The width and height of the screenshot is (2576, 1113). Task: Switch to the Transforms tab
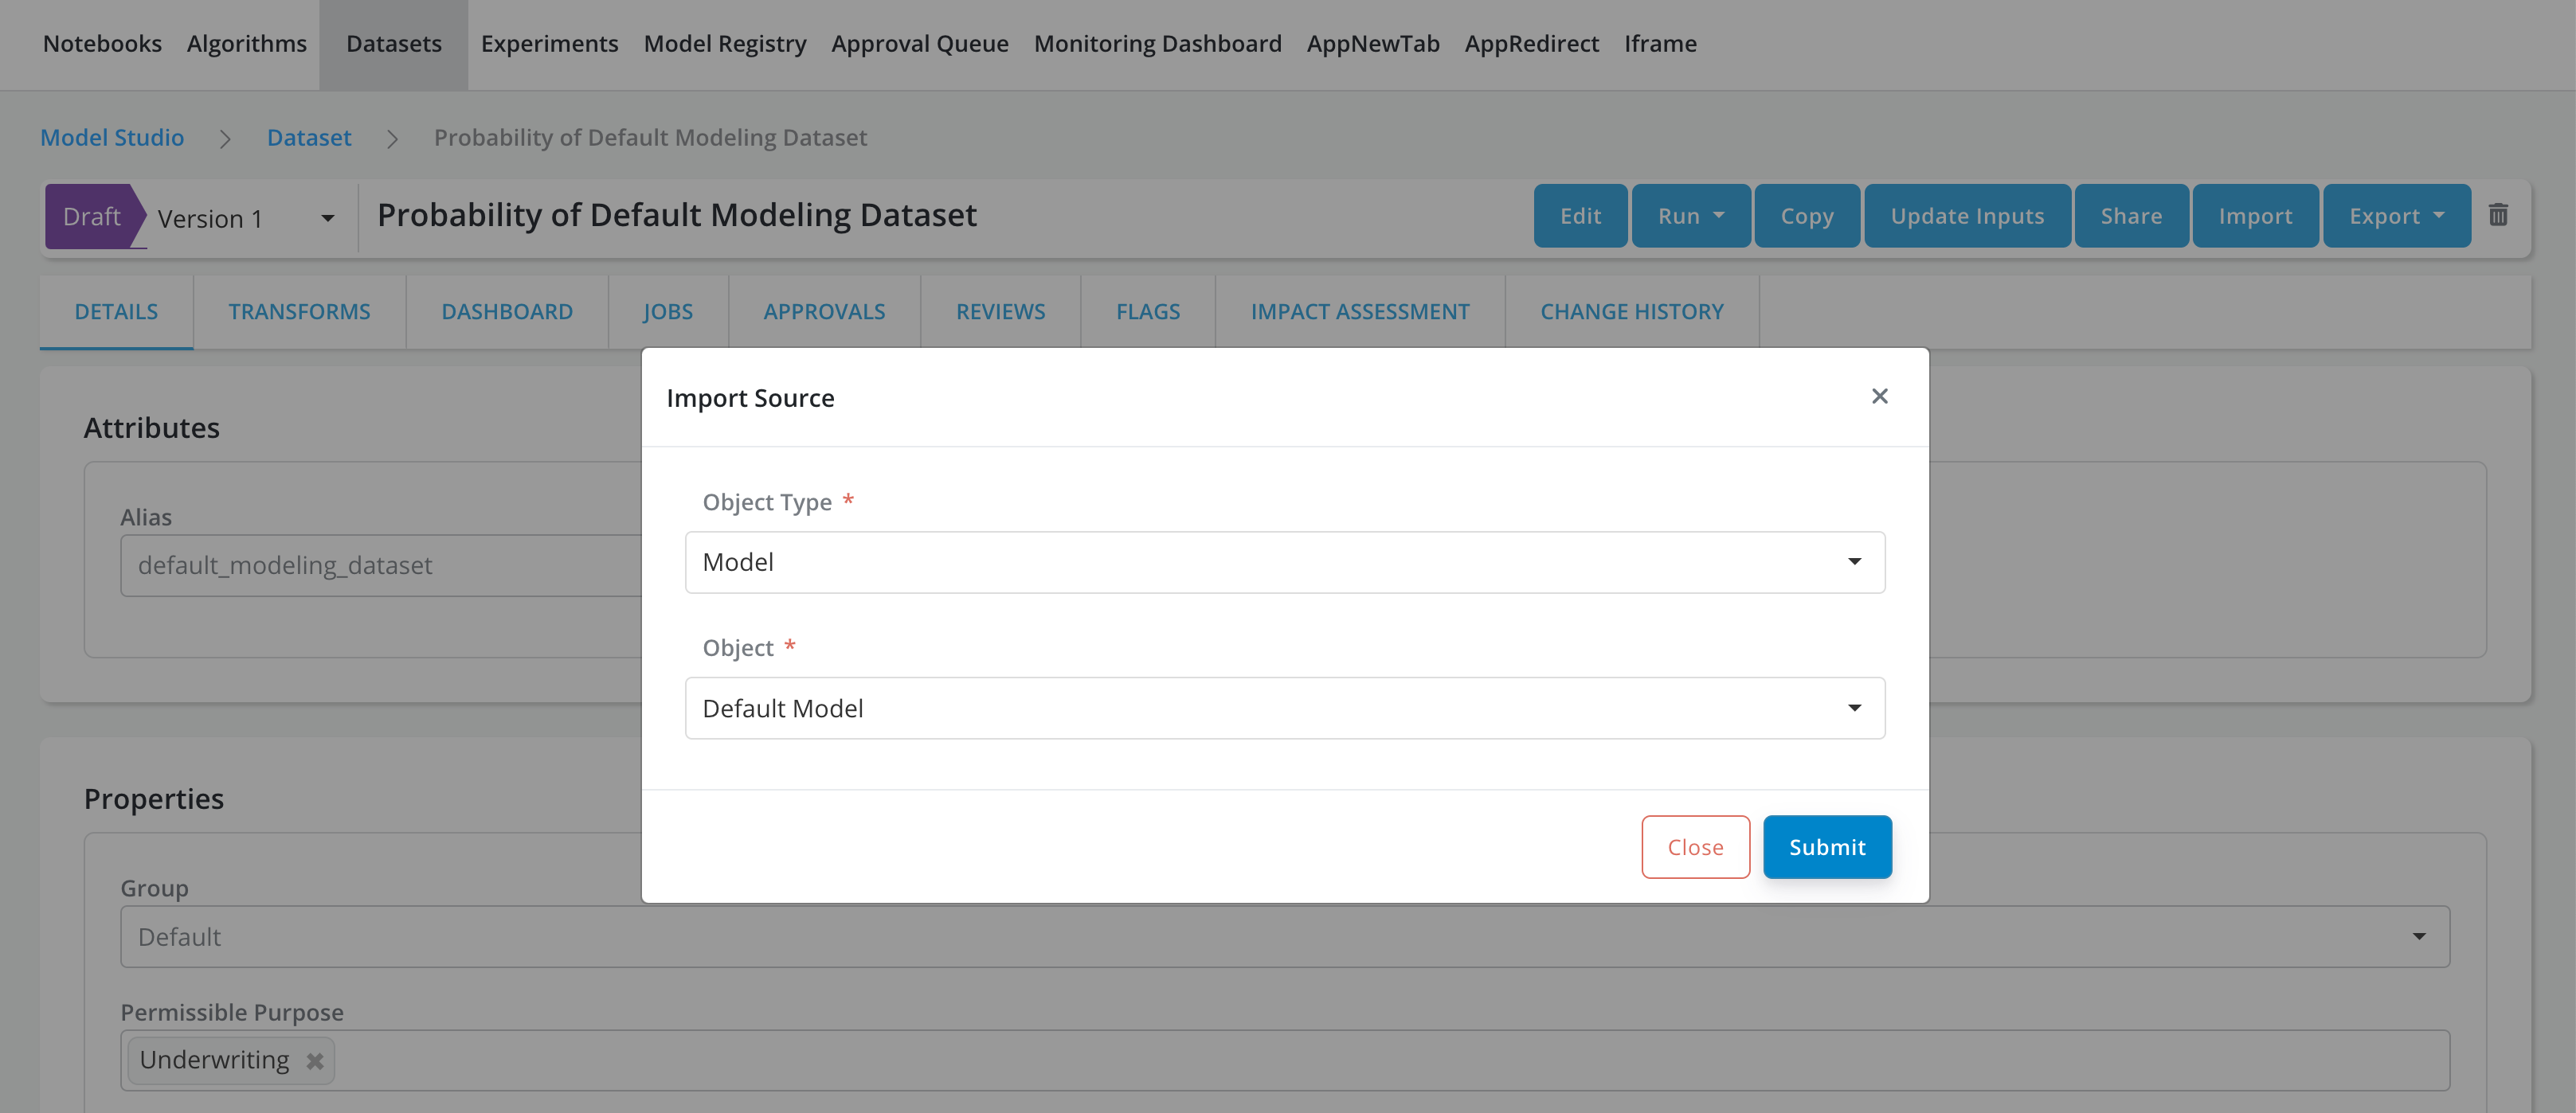click(299, 312)
